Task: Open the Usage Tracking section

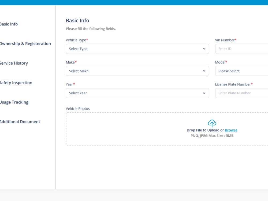Action: point(14,102)
